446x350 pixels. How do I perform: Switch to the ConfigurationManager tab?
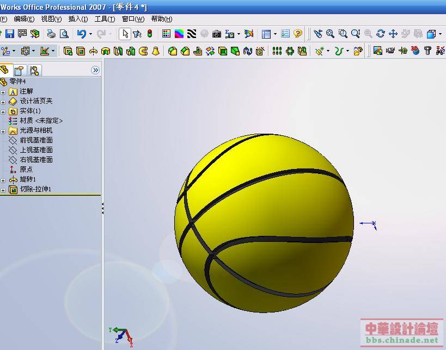(x=34, y=70)
